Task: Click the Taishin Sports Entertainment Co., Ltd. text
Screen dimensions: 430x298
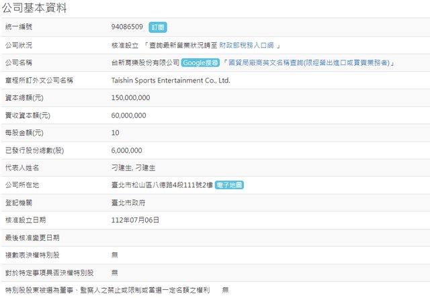Action: click(171, 80)
